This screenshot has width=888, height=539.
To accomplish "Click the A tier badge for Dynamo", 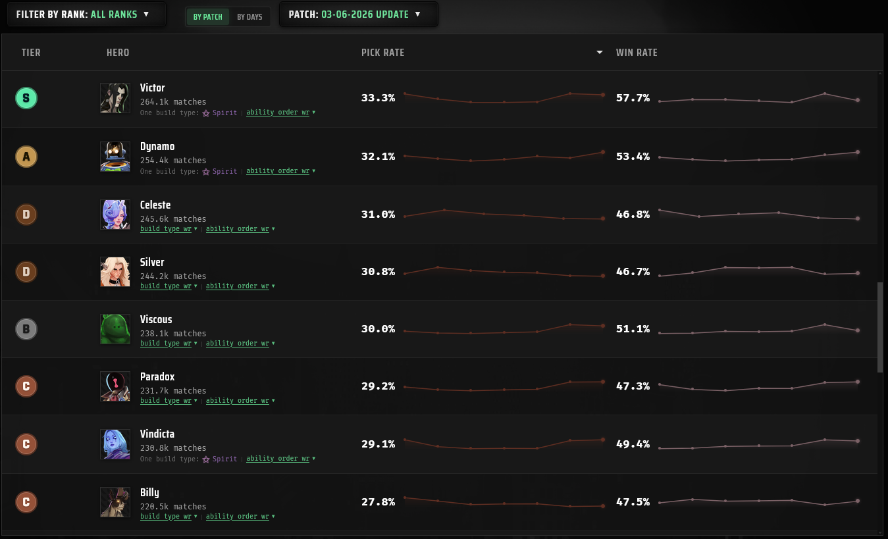I will [x=26, y=157].
